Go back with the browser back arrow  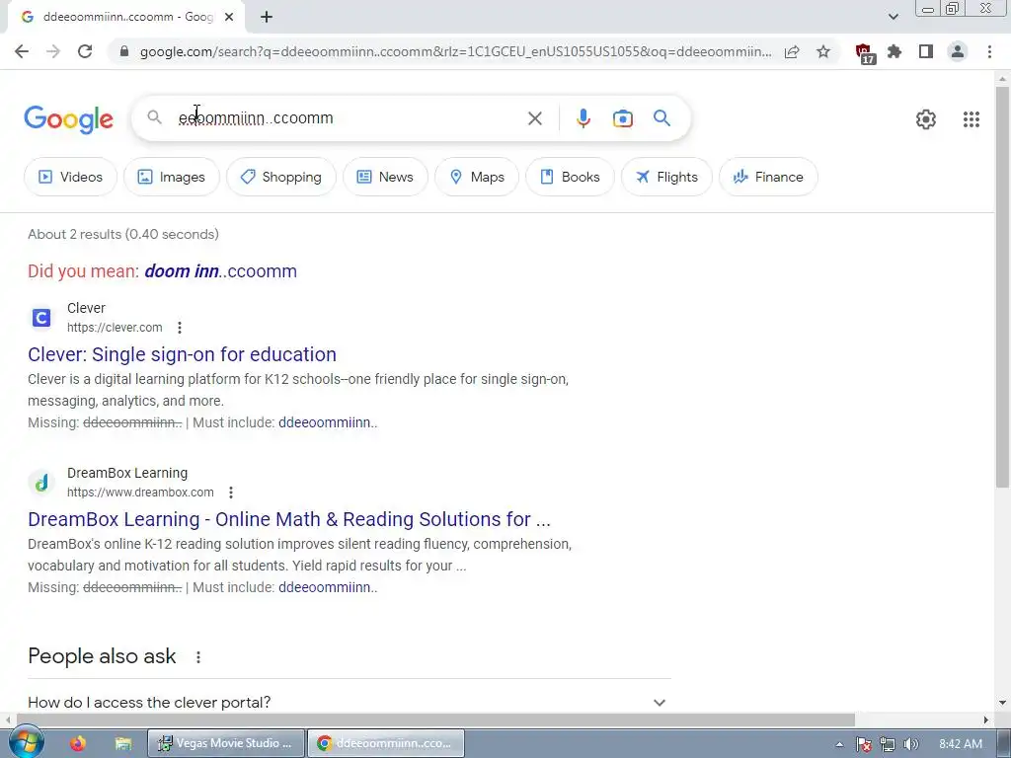[22, 51]
